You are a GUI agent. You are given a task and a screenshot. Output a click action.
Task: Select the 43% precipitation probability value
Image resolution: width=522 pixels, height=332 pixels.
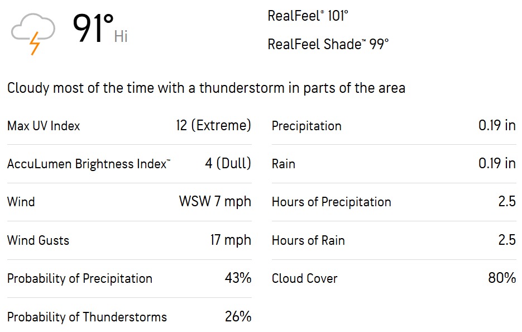point(238,278)
